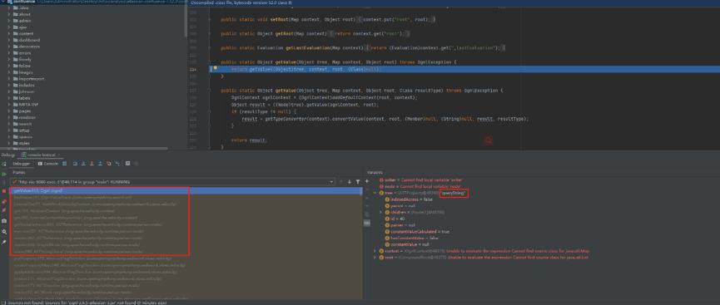
Task: Click Show Execution Point icon
Action: [x=64, y=163]
